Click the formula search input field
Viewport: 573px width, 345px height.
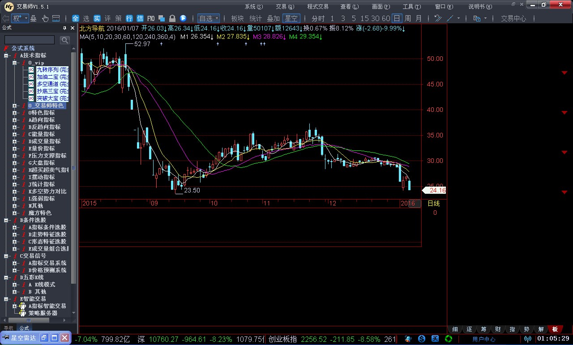click(30, 40)
